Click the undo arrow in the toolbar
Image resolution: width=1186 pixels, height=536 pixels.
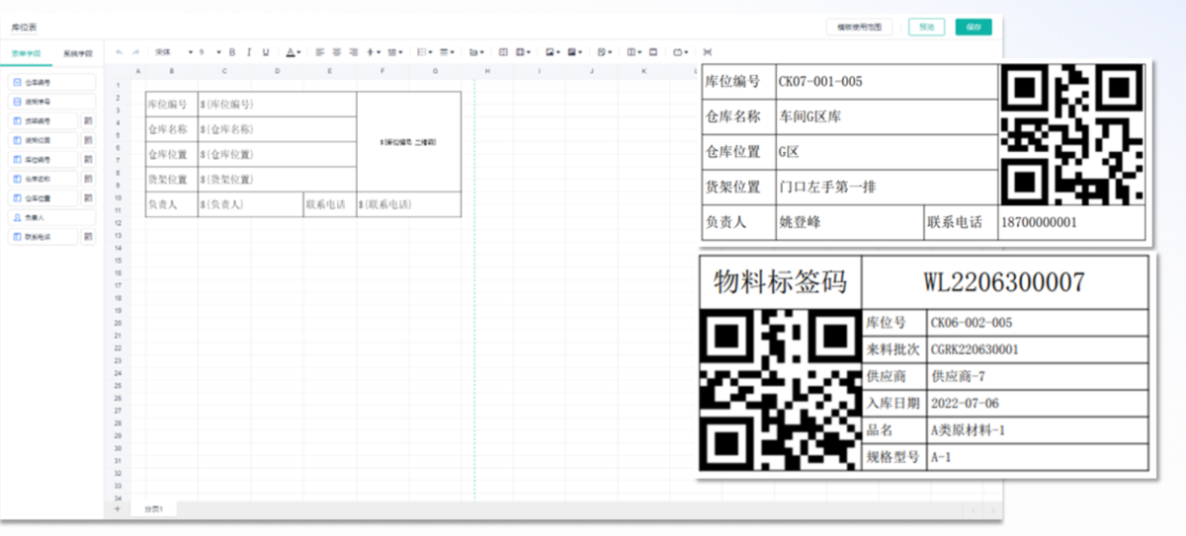coord(120,51)
